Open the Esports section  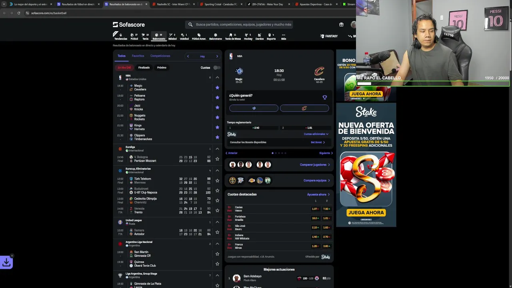click(x=271, y=36)
